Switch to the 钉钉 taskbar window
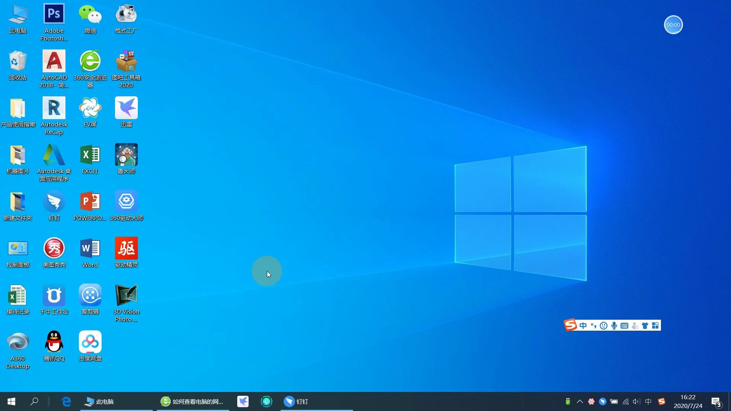This screenshot has width=731, height=411. coord(317,401)
